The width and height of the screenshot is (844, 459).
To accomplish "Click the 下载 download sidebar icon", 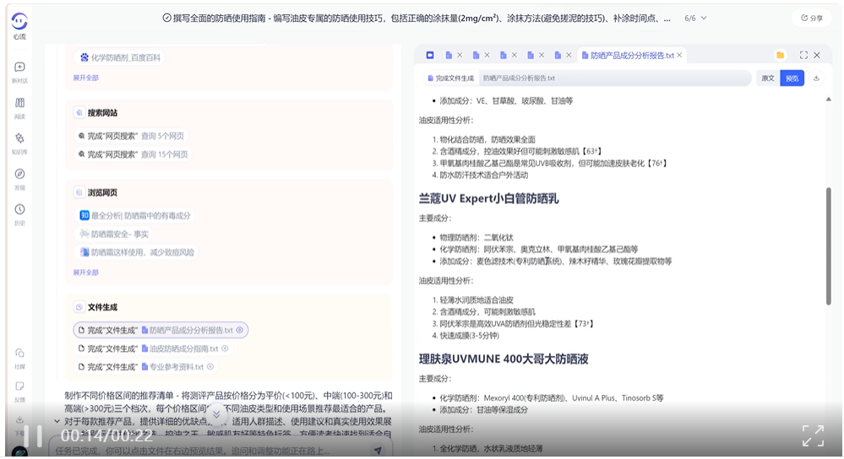I will (x=19, y=419).
